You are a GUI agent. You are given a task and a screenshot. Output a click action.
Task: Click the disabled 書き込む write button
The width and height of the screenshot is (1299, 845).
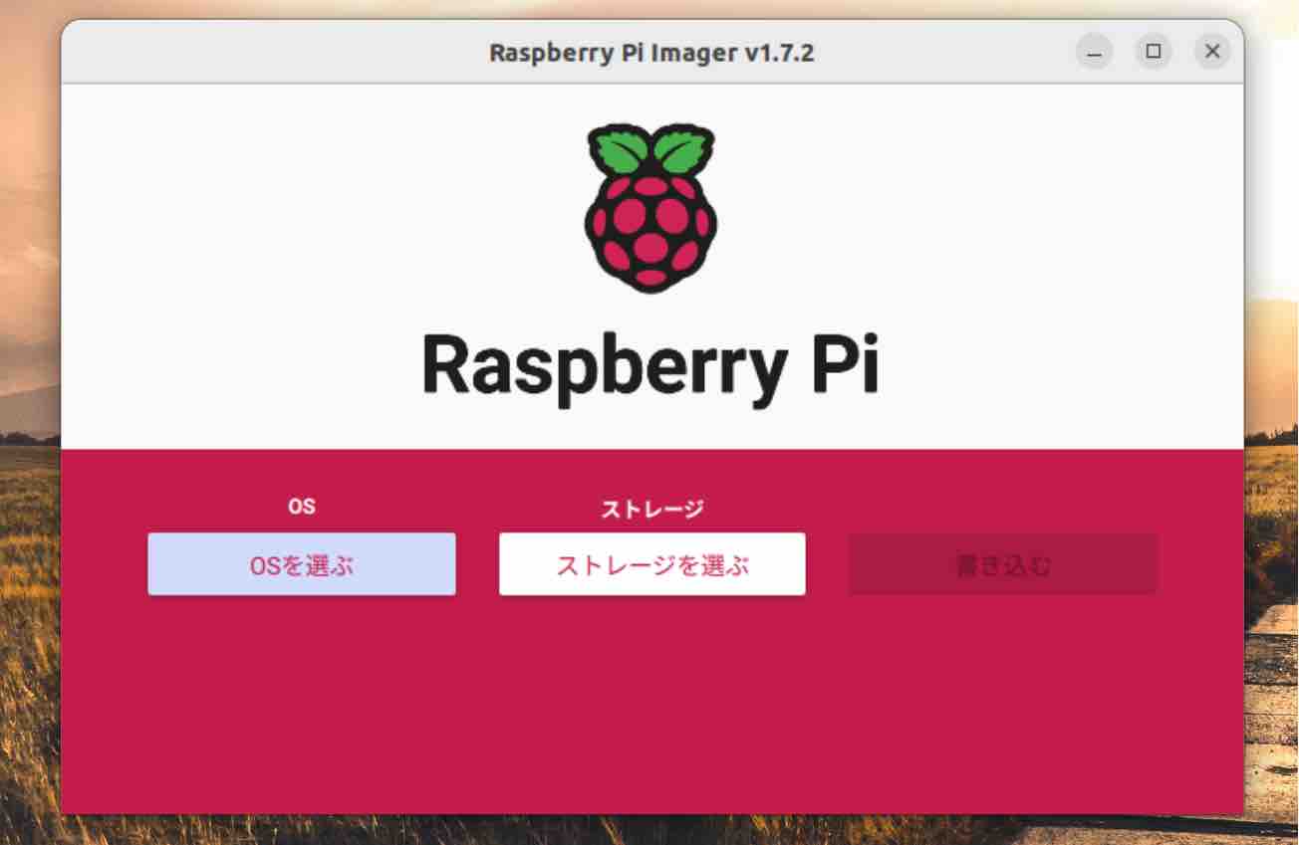[1003, 564]
